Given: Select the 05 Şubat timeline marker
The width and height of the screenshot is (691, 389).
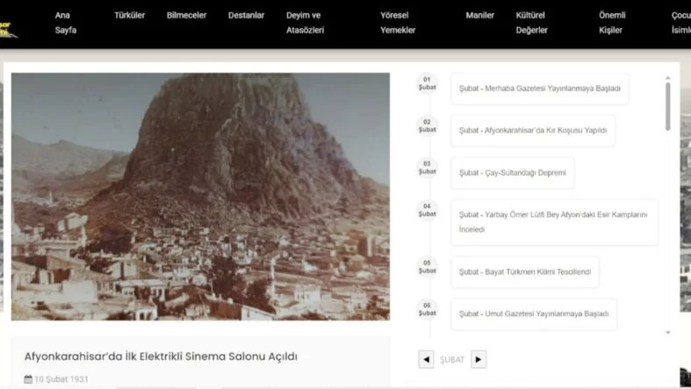Looking at the screenshot, I should click(x=427, y=267).
